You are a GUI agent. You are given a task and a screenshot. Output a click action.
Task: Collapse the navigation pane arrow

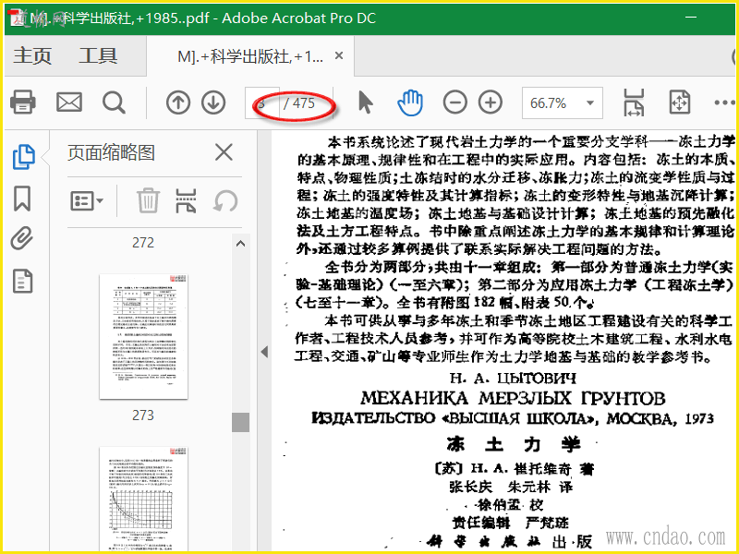(264, 352)
